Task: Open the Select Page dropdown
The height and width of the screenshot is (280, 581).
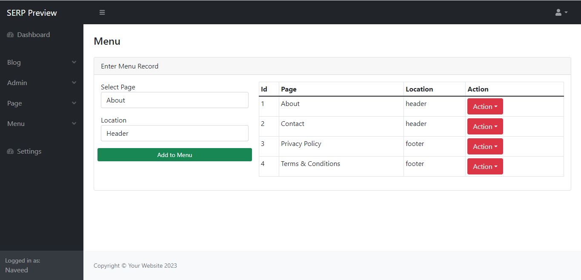Action: (175, 100)
